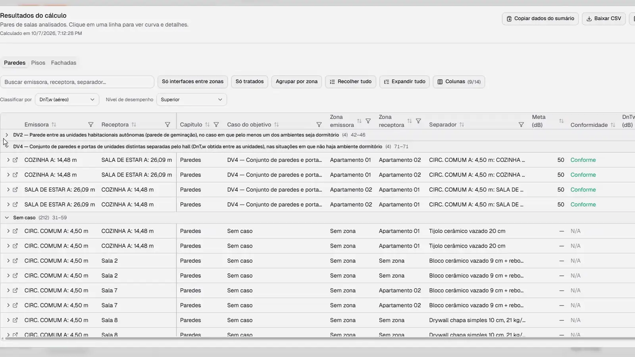Select Tijolo cerâmico vazado 20 cm first cell
The image size is (635, 357).
pyautogui.click(x=467, y=231)
